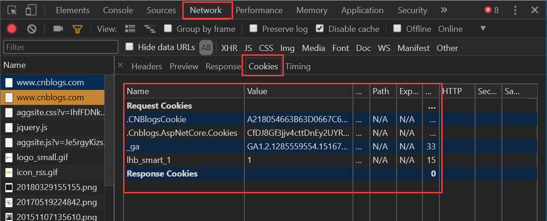Click the Filter text input field
Viewport: 547px width, 221px height.
(x=61, y=47)
